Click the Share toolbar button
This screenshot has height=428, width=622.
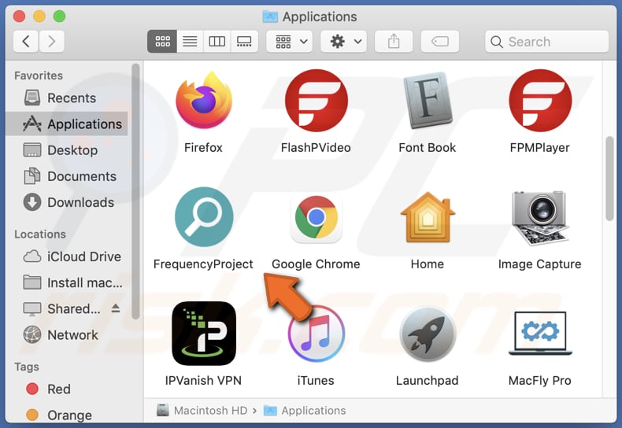pos(394,41)
